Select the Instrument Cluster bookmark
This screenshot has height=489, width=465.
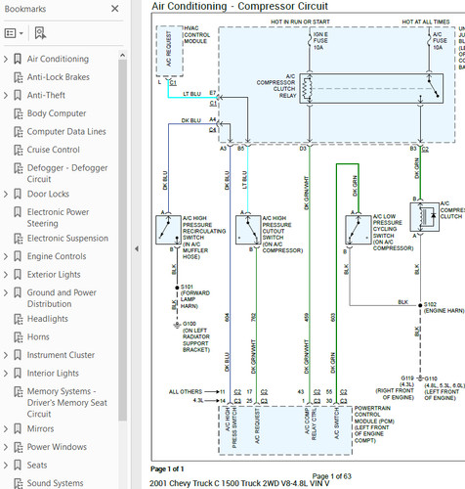click(x=61, y=355)
